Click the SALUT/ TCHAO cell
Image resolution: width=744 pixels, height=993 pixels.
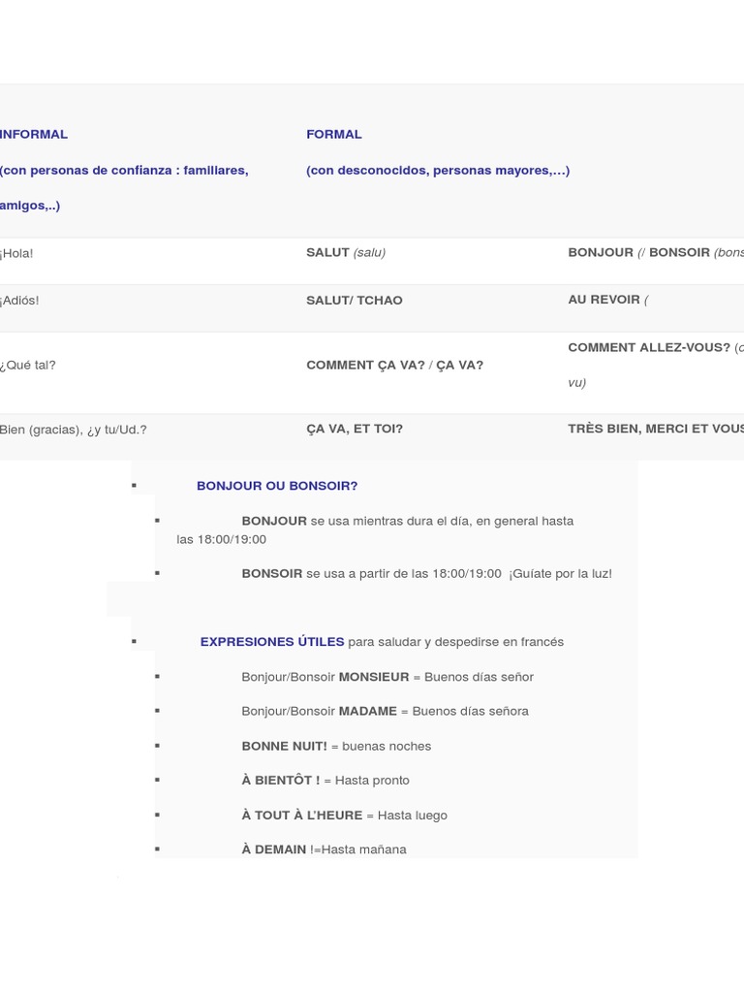[355, 301]
